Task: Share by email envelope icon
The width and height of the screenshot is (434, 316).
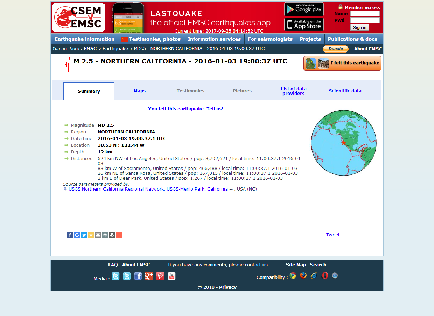Action: pos(98,235)
